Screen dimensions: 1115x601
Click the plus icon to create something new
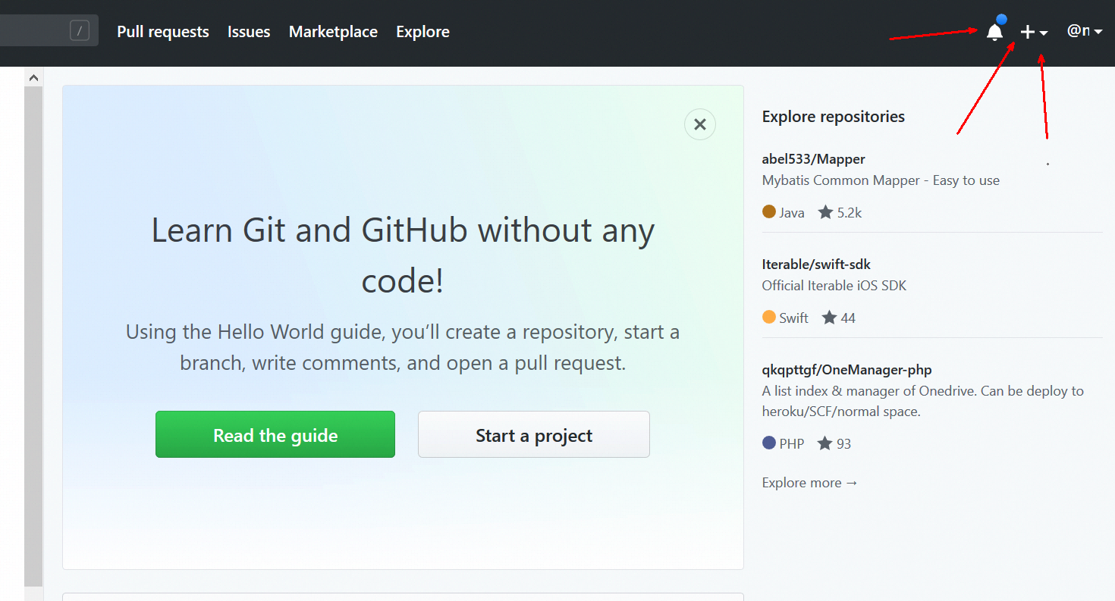click(1027, 31)
